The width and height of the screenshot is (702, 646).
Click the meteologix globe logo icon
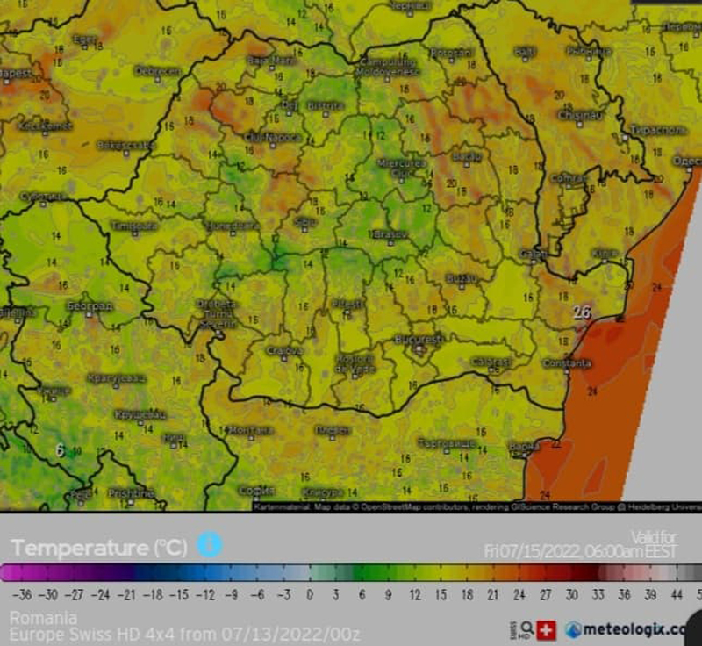[x=573, y=629]
